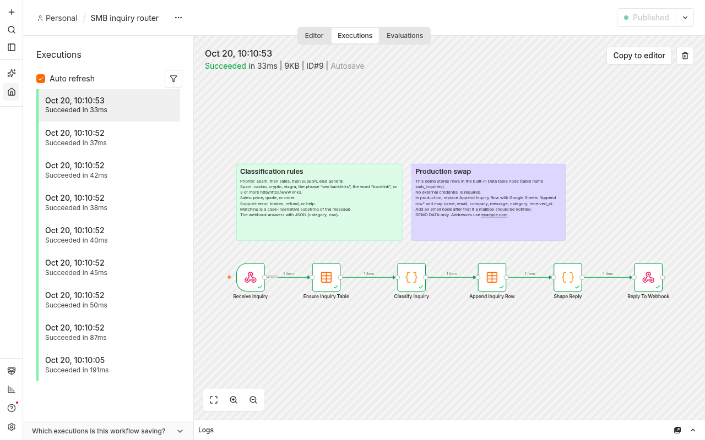Toggle the sidebar panel icon

tap(12, 47)
